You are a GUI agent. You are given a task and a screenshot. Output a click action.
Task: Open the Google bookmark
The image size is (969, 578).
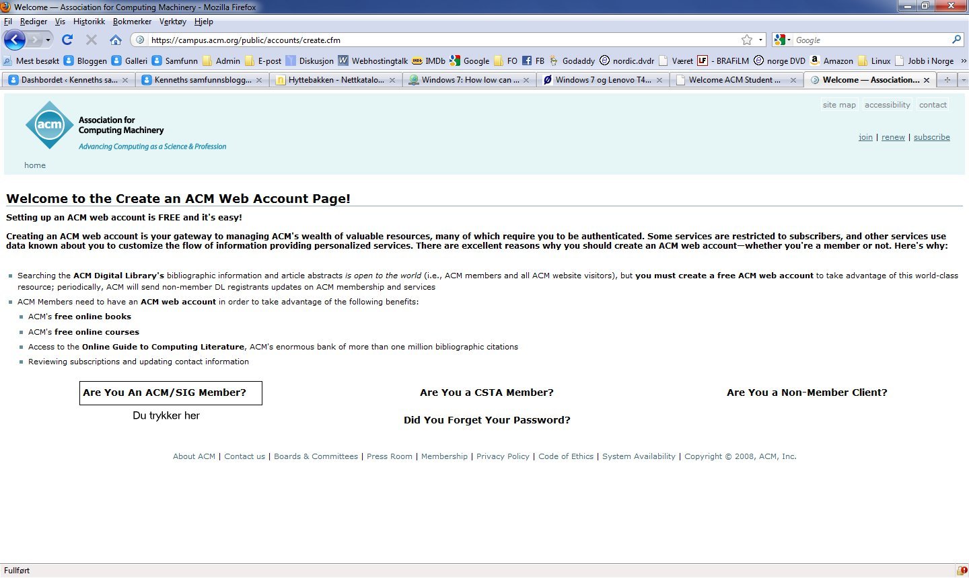(470, 60)
